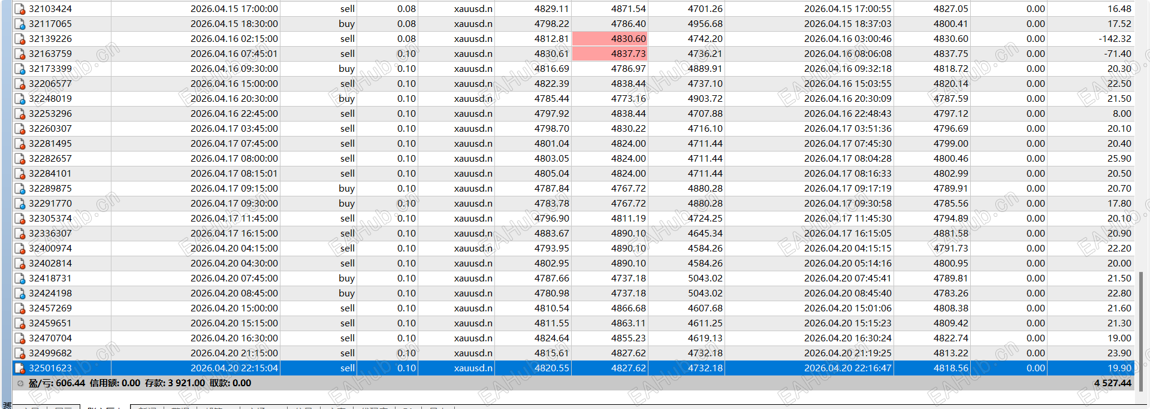Viewport: 1150px width, 409px height.
Task: Click the order icon of ticket 32206577
Action: point(20,84)
